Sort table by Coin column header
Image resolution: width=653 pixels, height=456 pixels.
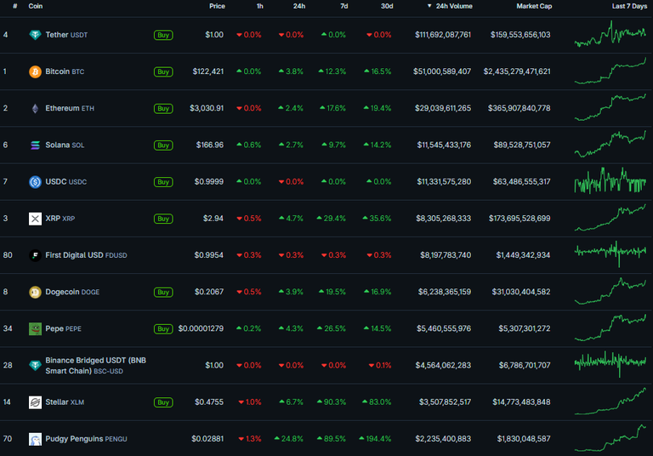[x=36, y=6]
